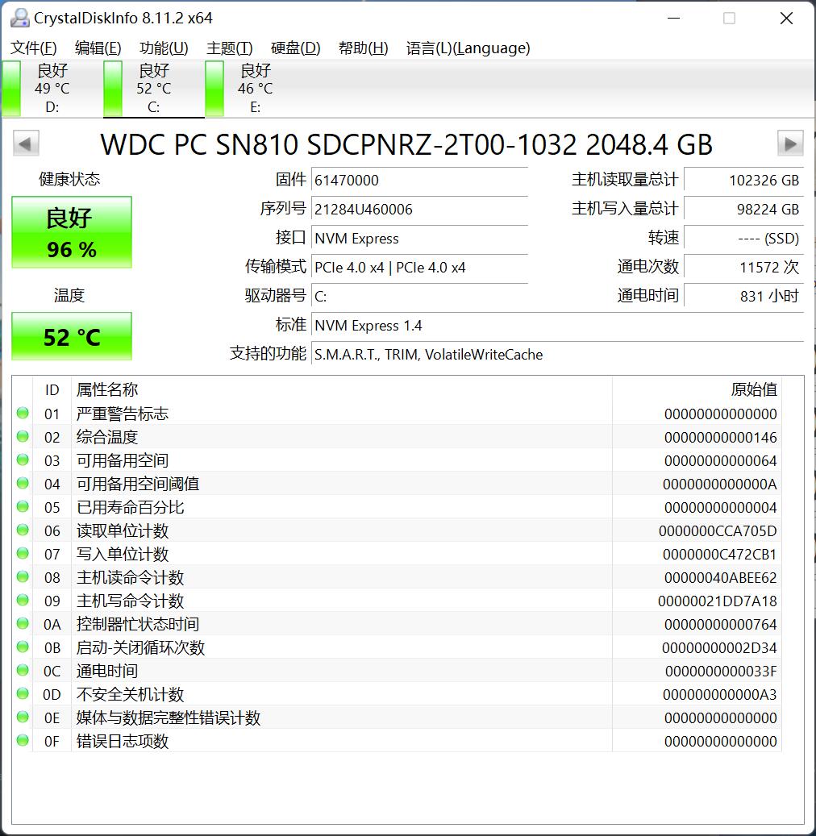Open the 文件(F) menu
The image size is (816, 836).
[34, 48]
